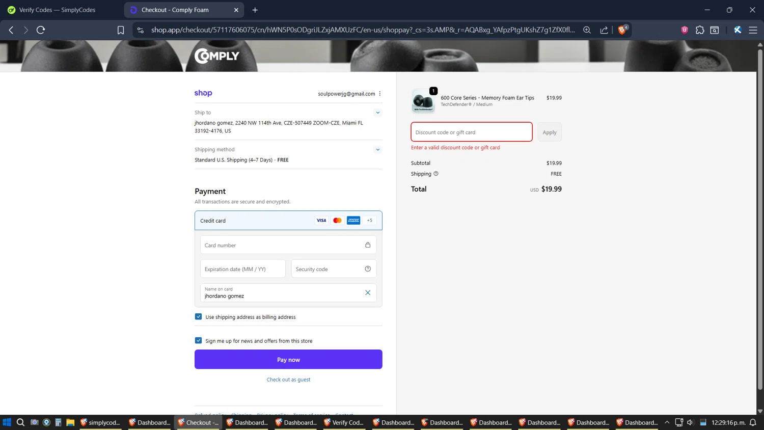
Task: Click the Amex card logo
Action: (x=353, y=221)
